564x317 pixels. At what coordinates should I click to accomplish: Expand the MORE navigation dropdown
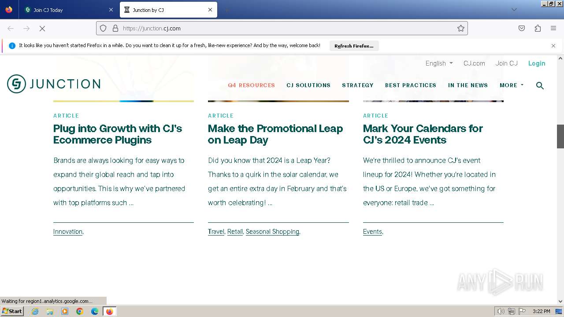pos(512,85)
